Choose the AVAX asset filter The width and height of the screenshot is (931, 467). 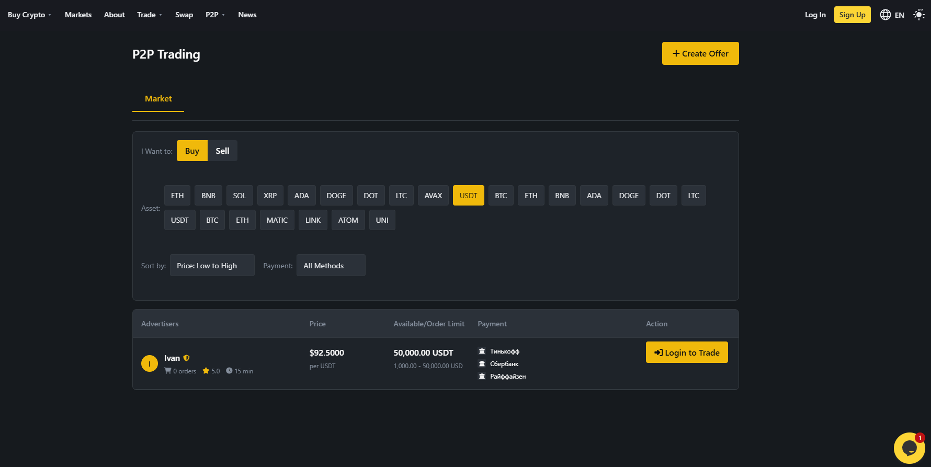[433, 196]
